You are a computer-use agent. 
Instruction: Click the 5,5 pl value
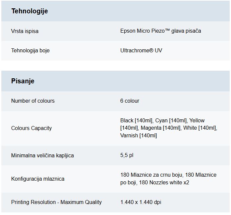[x=127, y=155]
